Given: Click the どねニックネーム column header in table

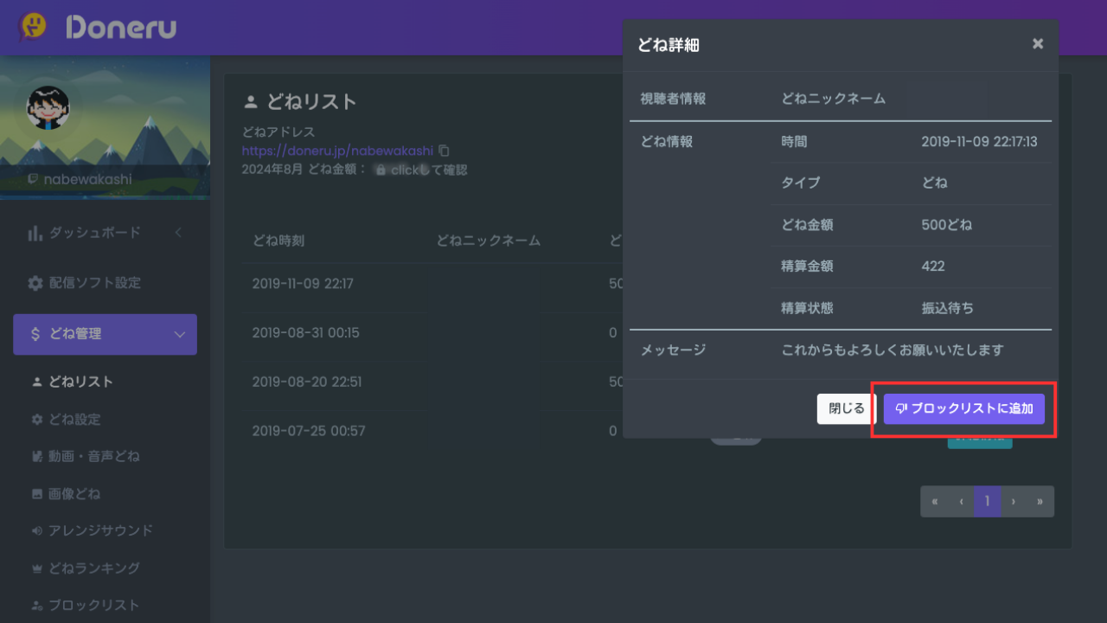Looking at the screenshot, I should pyautogui.click(x=489, y=241).
